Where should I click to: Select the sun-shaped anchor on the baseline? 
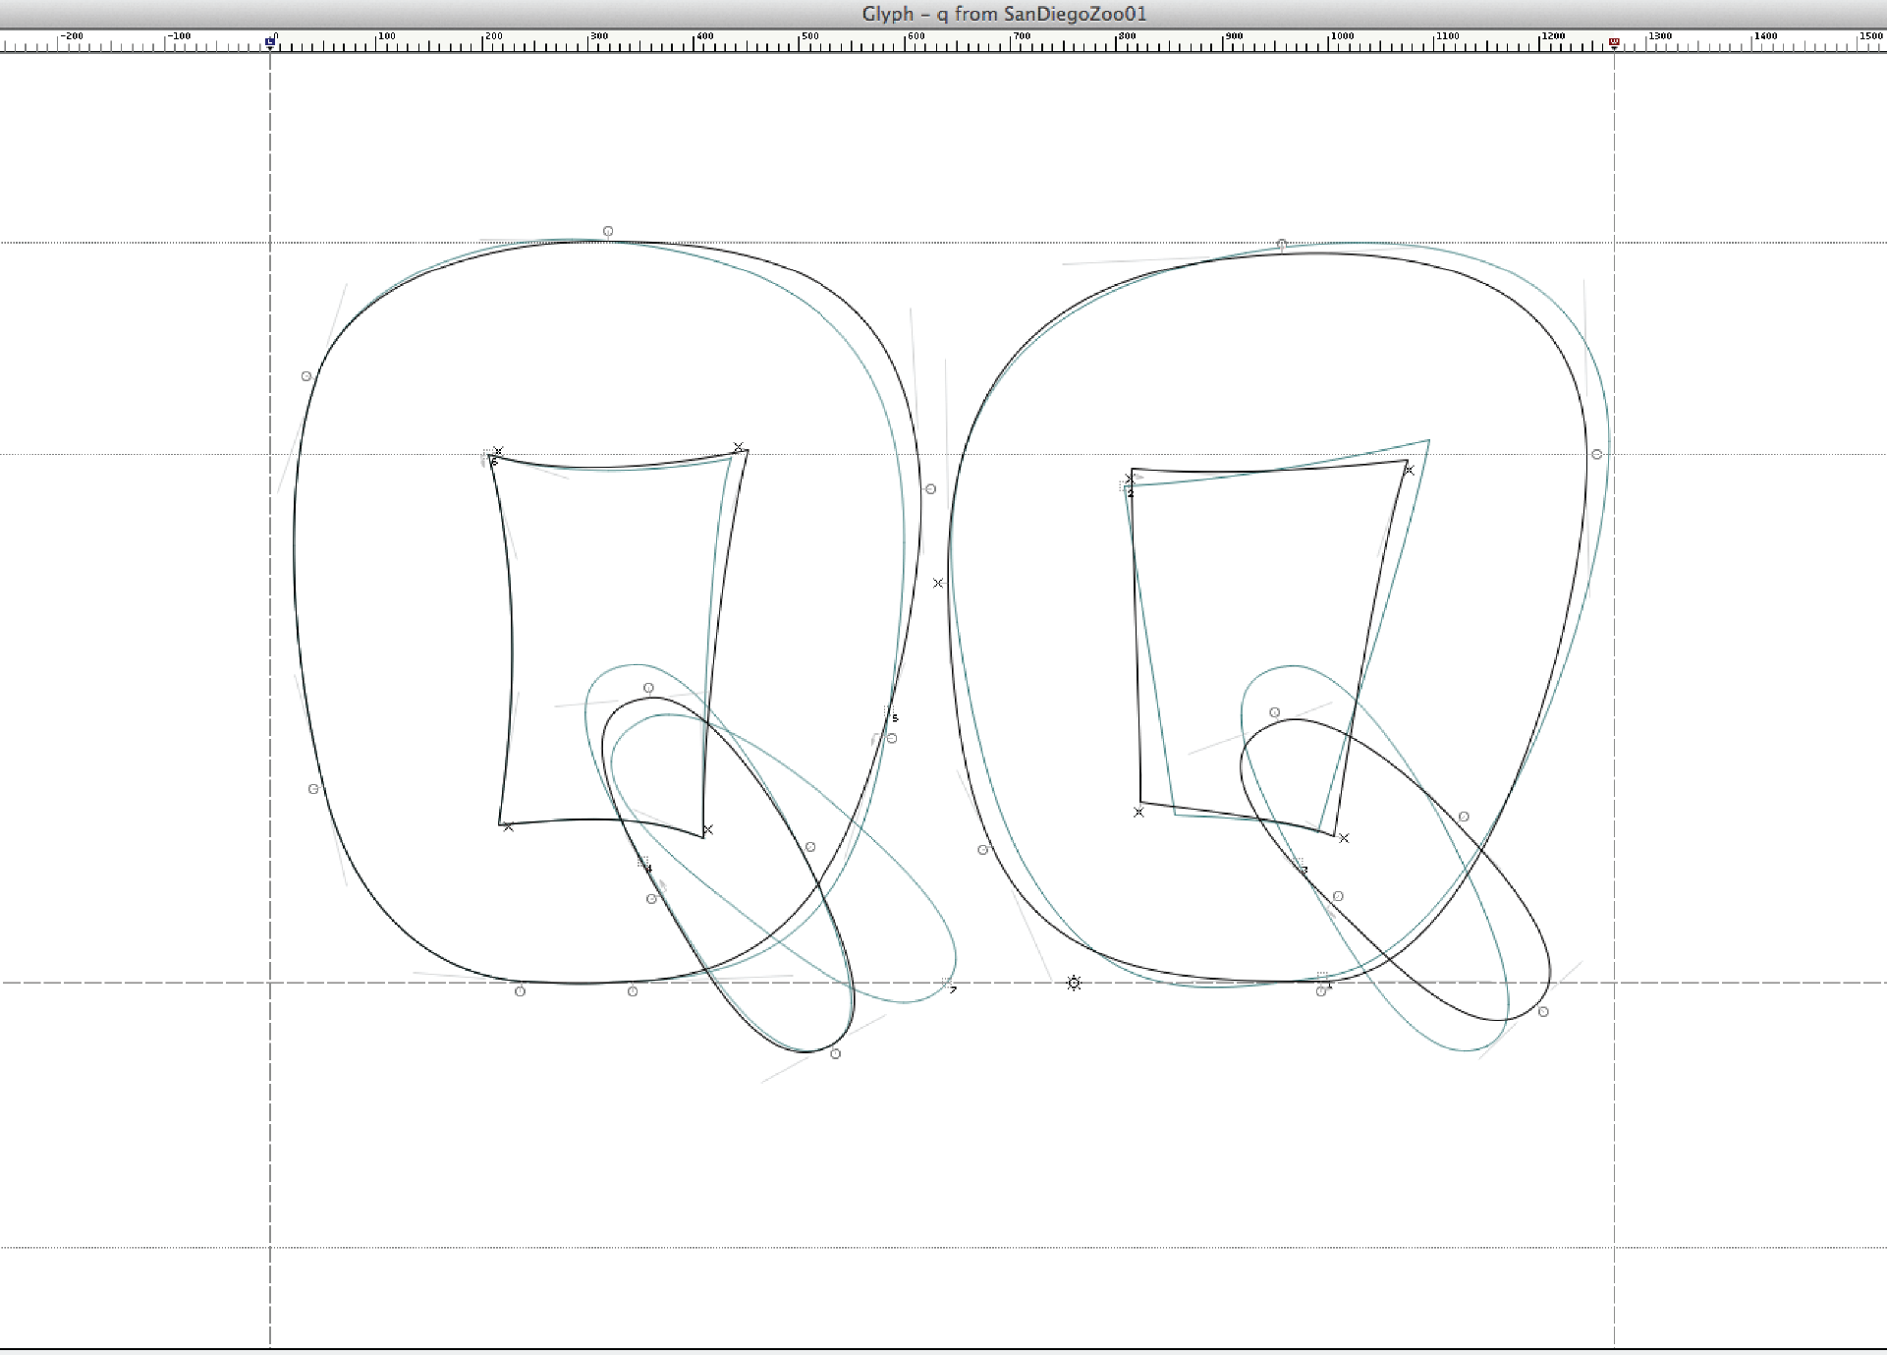(1074, 983)
